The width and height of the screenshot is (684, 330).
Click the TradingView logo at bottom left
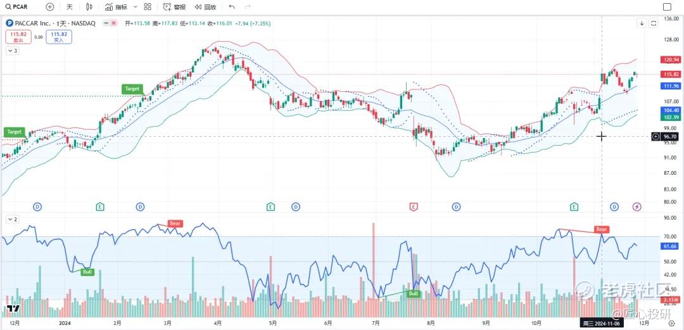coord(13,308)
